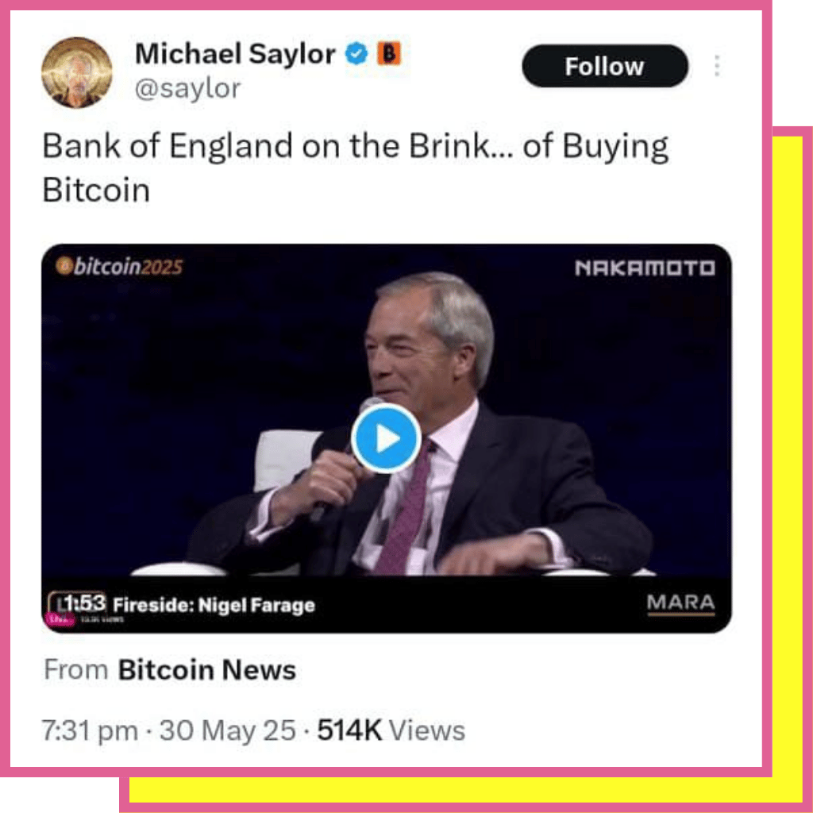Click the 30 May 25 date

pyautogui.click(x=228, y=730)
